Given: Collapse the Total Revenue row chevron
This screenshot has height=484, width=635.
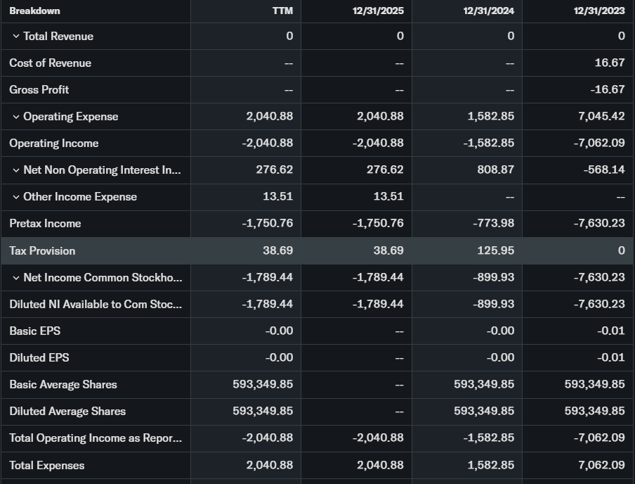Looking at the screenshot, I should point(15,37).
